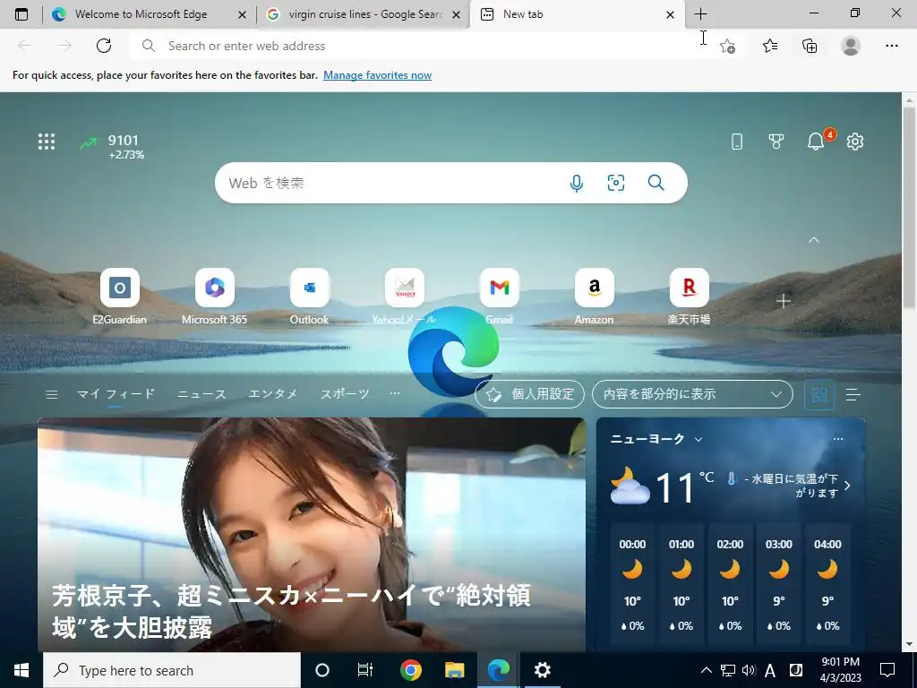Switch feed to grid layout view
917x688 pixels.
point(819,395)
